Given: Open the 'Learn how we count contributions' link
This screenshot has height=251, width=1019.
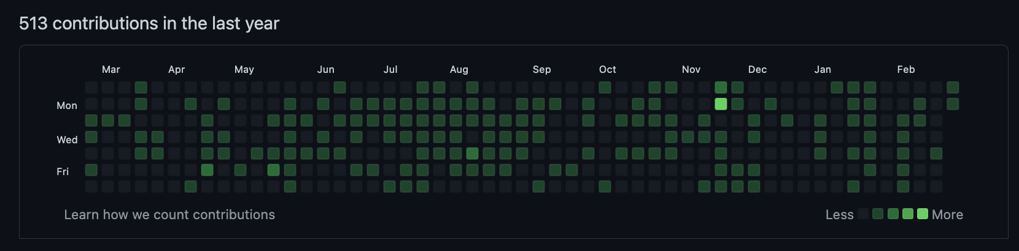Looking at the screenshot, I should pyautogui.click(x=169, y=215).
